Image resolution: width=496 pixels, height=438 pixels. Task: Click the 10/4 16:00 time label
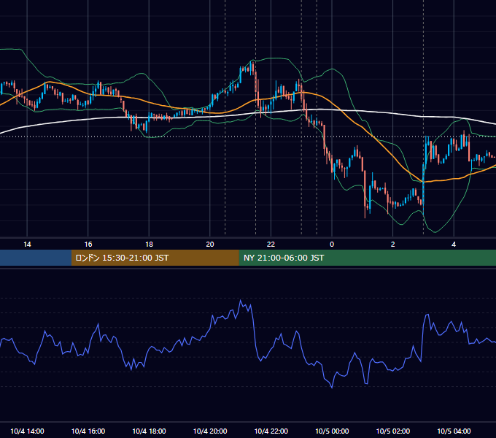tap(88, 431)
